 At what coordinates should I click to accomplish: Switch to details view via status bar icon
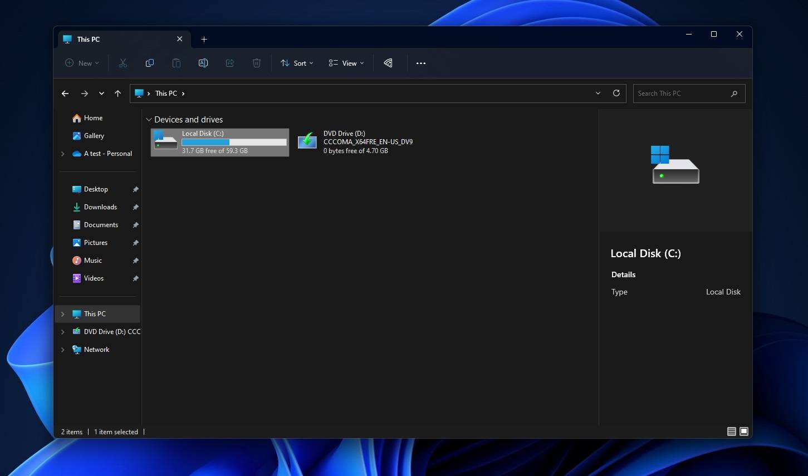pos(731,431)
